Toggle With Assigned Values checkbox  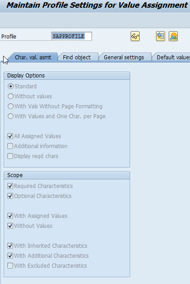[10, 216]
